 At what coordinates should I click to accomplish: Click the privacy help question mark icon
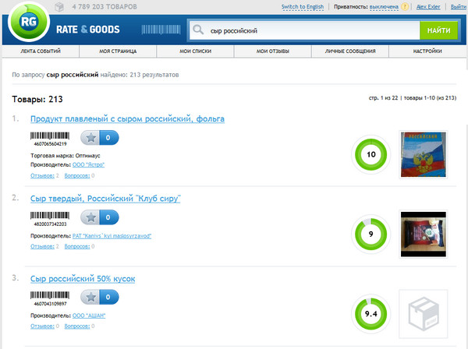[x=406, y=6]
